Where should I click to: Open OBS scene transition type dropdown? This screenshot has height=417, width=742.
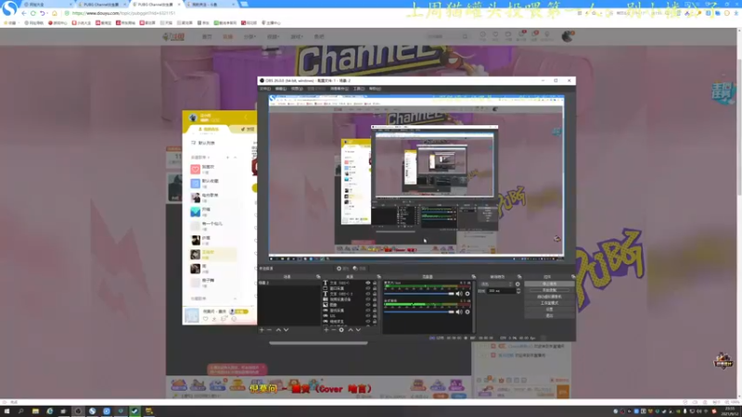[x=496, y=284]
